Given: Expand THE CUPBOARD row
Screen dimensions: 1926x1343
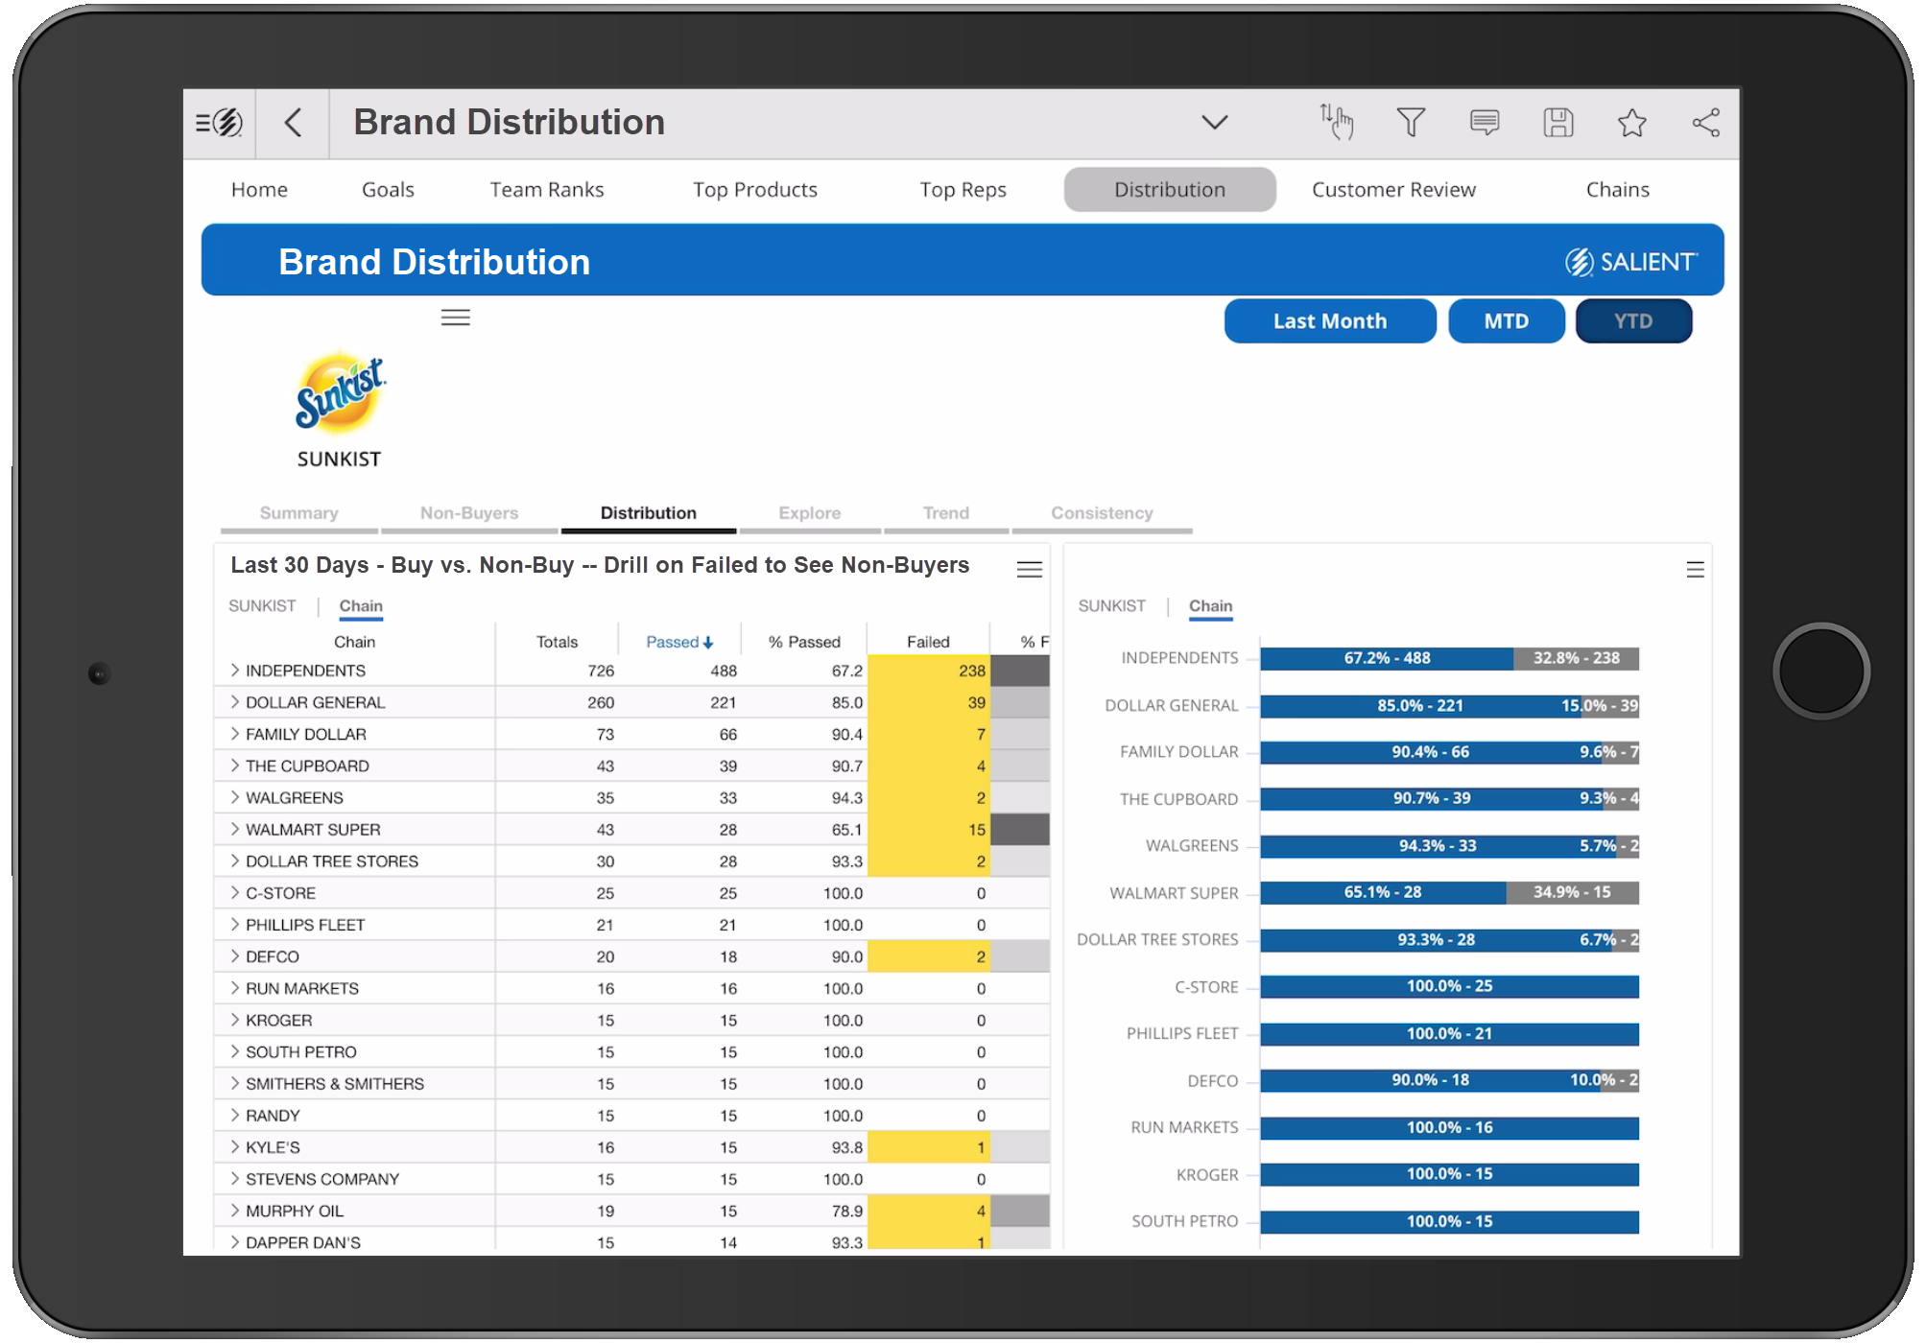Looking at the screenshot, I should click(x=234, y=766).
